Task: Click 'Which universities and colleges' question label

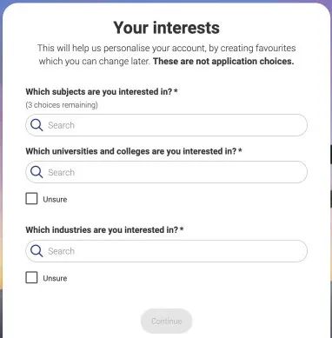Action: point(131,151)
